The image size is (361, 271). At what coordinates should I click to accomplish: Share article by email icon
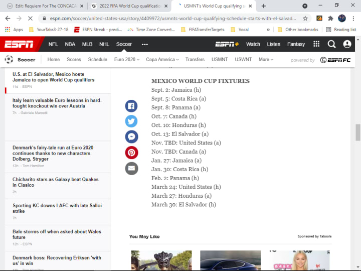pos(131,169)
